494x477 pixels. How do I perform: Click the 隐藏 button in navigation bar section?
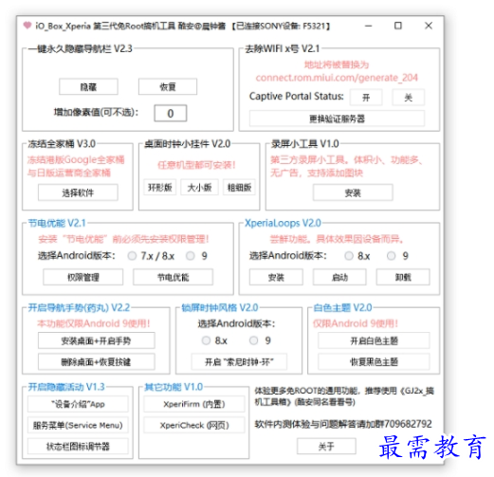point(88,86)
